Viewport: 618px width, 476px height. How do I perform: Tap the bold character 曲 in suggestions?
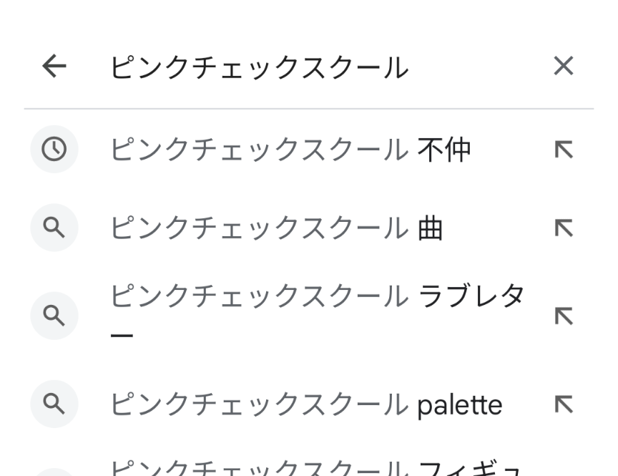click(x=431, y=228)
